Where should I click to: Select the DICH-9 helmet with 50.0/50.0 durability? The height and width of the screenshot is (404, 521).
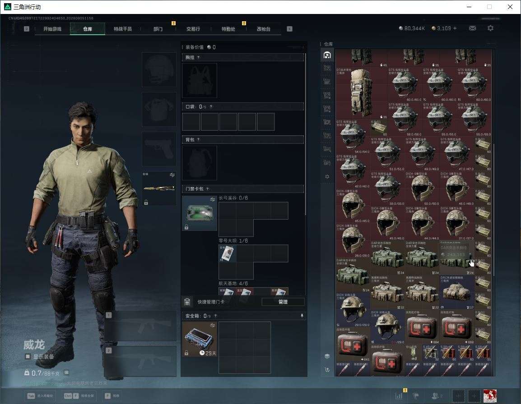pos(422,188)
